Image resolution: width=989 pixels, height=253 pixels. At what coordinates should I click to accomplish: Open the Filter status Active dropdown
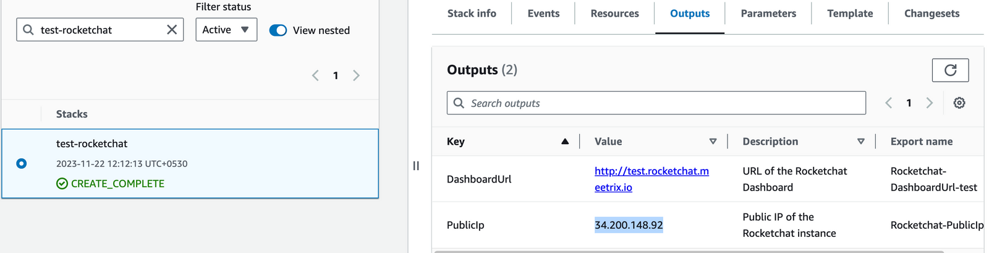[226, 30]
